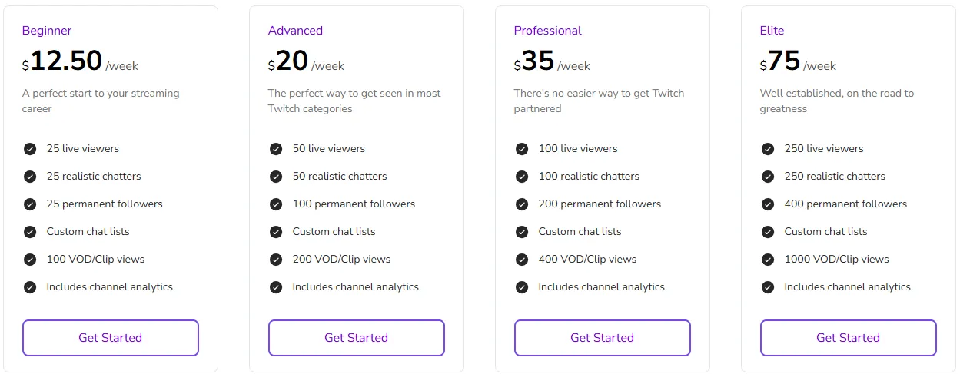Click checkmark beside 100 VOD/Clip views
960x374 pixels.
pos(30,260)
